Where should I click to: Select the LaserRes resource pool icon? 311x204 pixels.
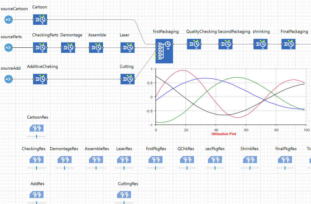[x=124, y=160]
